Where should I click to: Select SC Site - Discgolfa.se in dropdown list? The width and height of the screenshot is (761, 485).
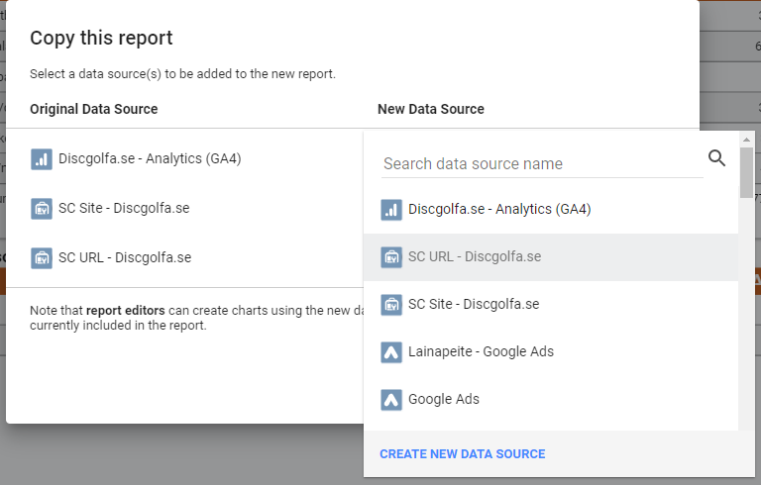point(551,305)
